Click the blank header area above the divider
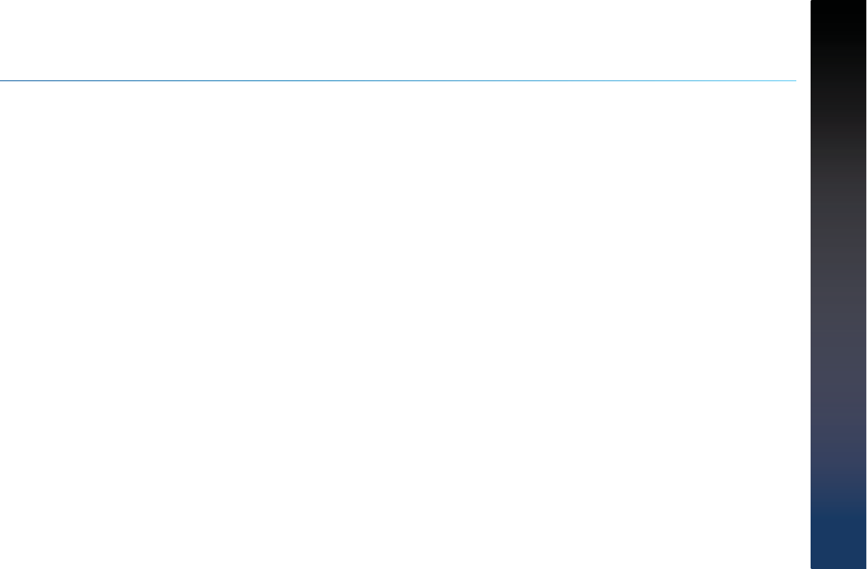Image resolution: width=867 pixels, height=569 pixels. 398,40
